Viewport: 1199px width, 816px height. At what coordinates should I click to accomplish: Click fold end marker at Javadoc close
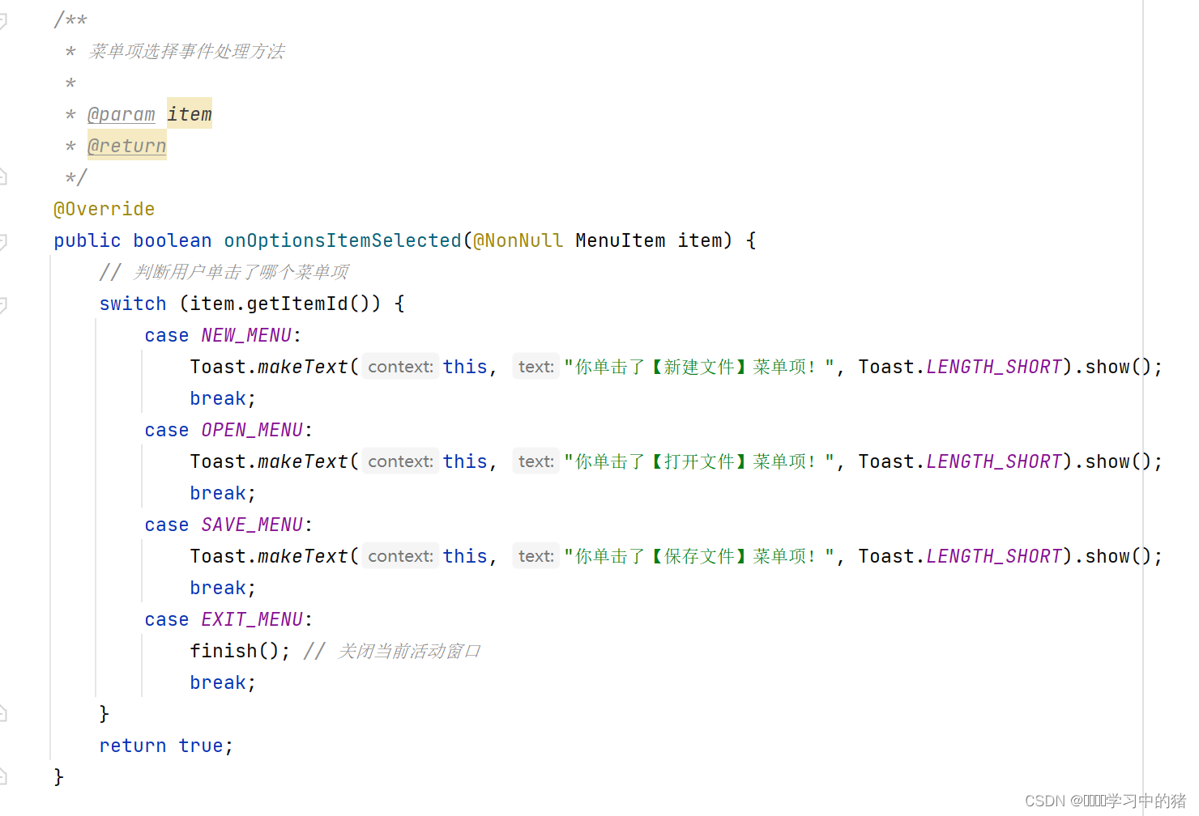click(2, 176)
